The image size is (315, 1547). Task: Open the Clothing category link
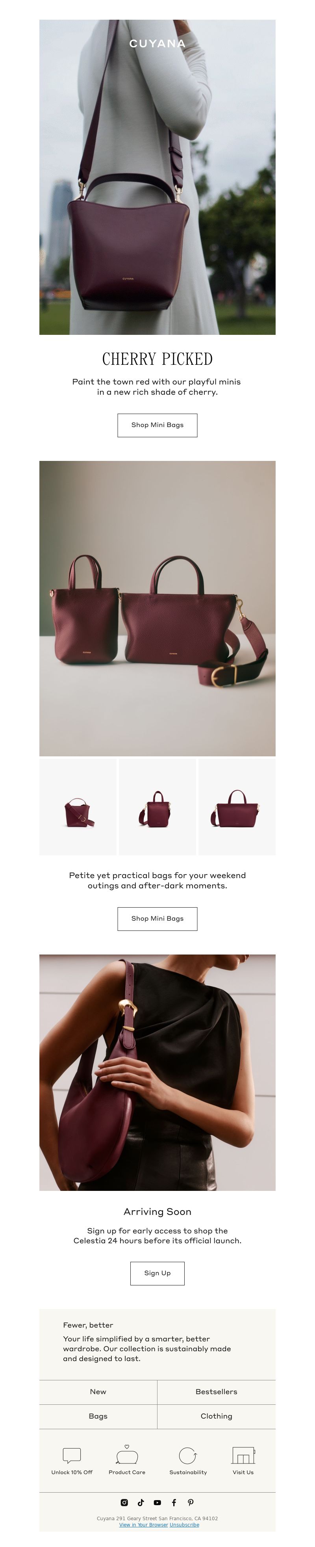(217, 1416)
